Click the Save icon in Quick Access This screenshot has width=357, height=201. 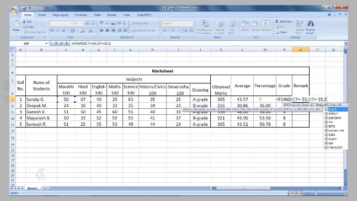pos(24,8)
